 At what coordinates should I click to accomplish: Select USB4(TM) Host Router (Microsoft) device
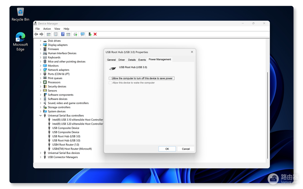(x=72, y=149)
